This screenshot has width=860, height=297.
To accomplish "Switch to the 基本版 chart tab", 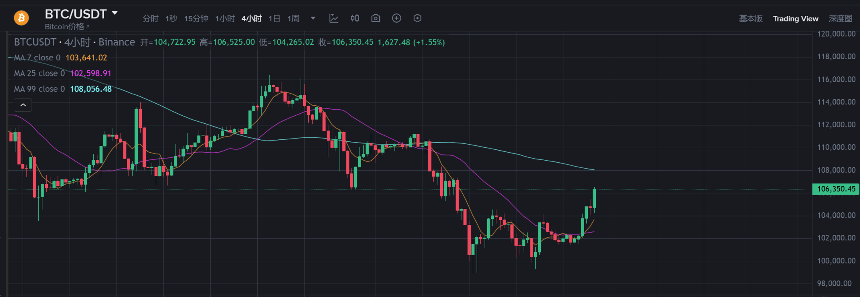I will coord(751,18).
